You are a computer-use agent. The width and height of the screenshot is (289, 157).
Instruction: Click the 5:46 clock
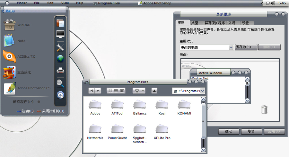click(x=282, y=3)
